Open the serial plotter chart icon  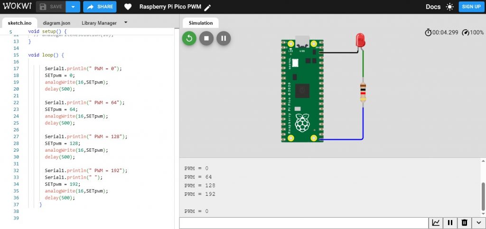click(436, 223)
